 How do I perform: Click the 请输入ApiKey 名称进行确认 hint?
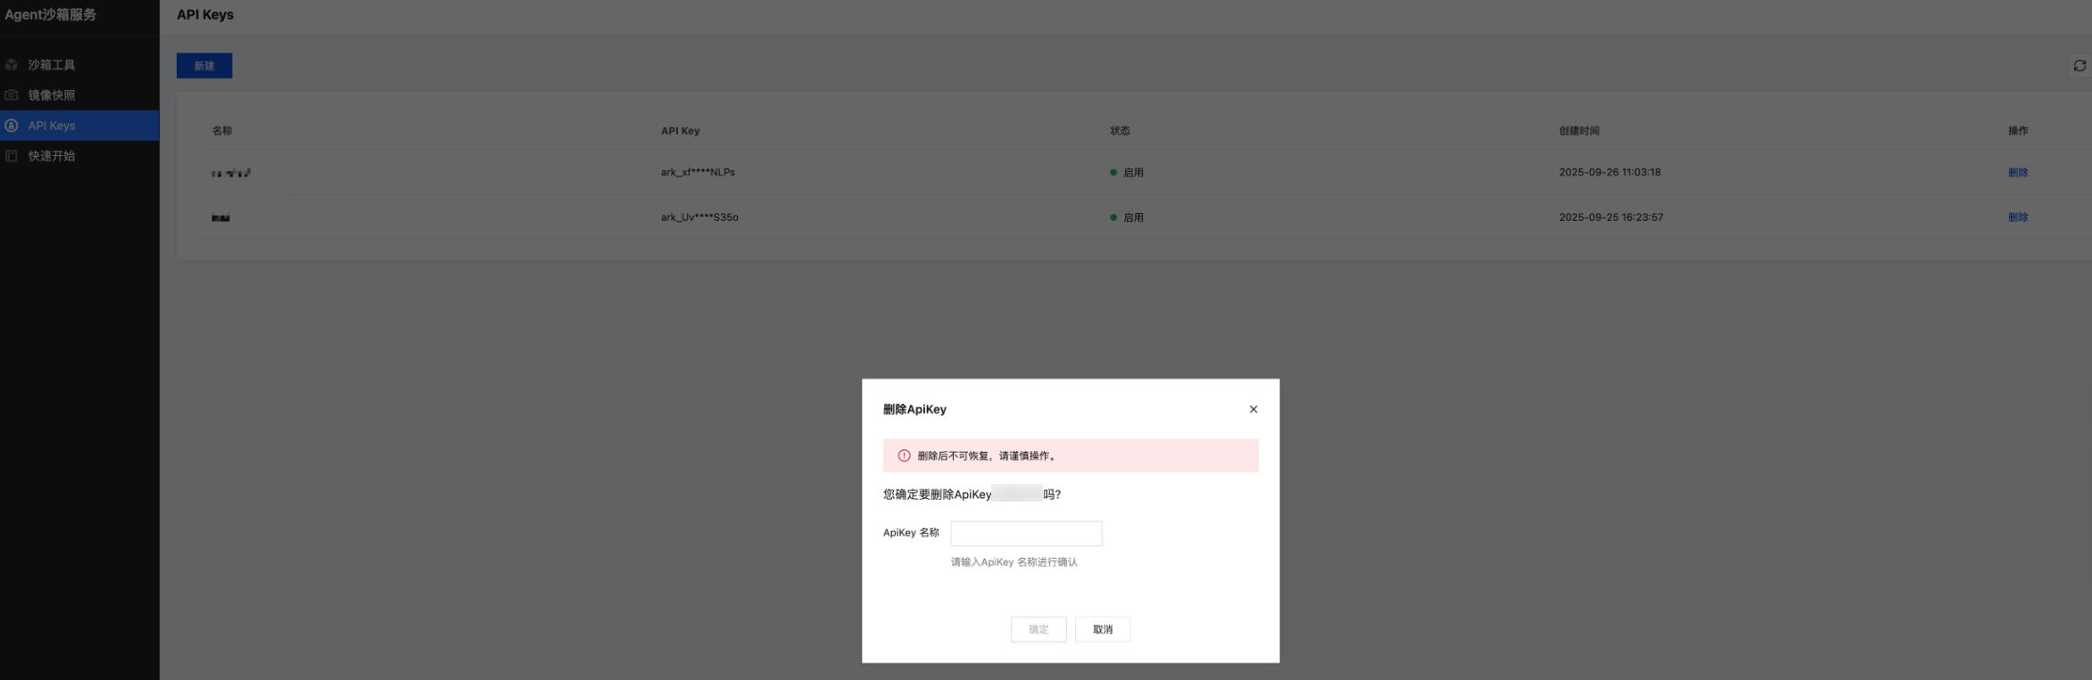click(x=1013, y=562)
